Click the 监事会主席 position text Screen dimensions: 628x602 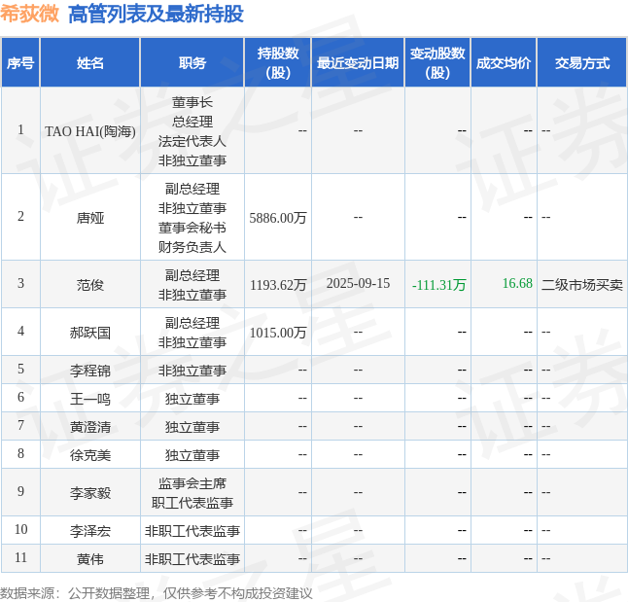(192, 483)
